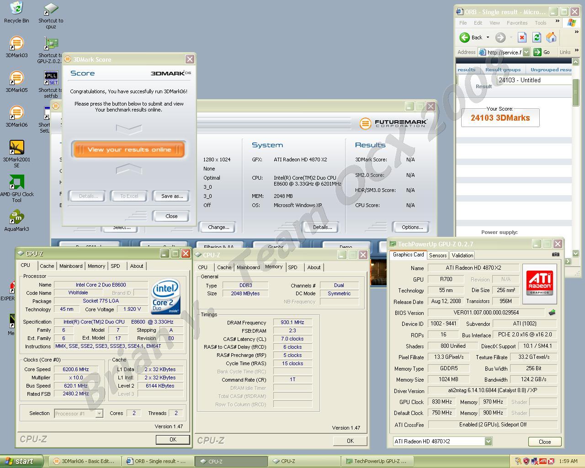The image size is (585, 468).
Task: Click the Refresh icon in Internet Explorer
Action: [x=537, y=37]
